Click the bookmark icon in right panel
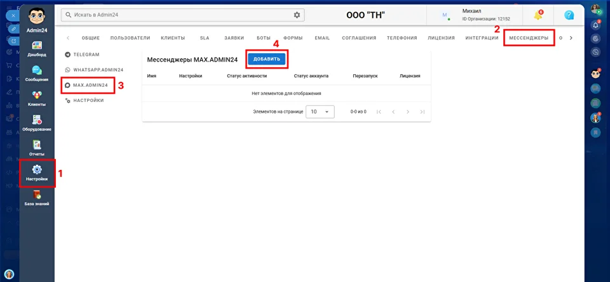610x282 pixels. (x=595, y=132)
